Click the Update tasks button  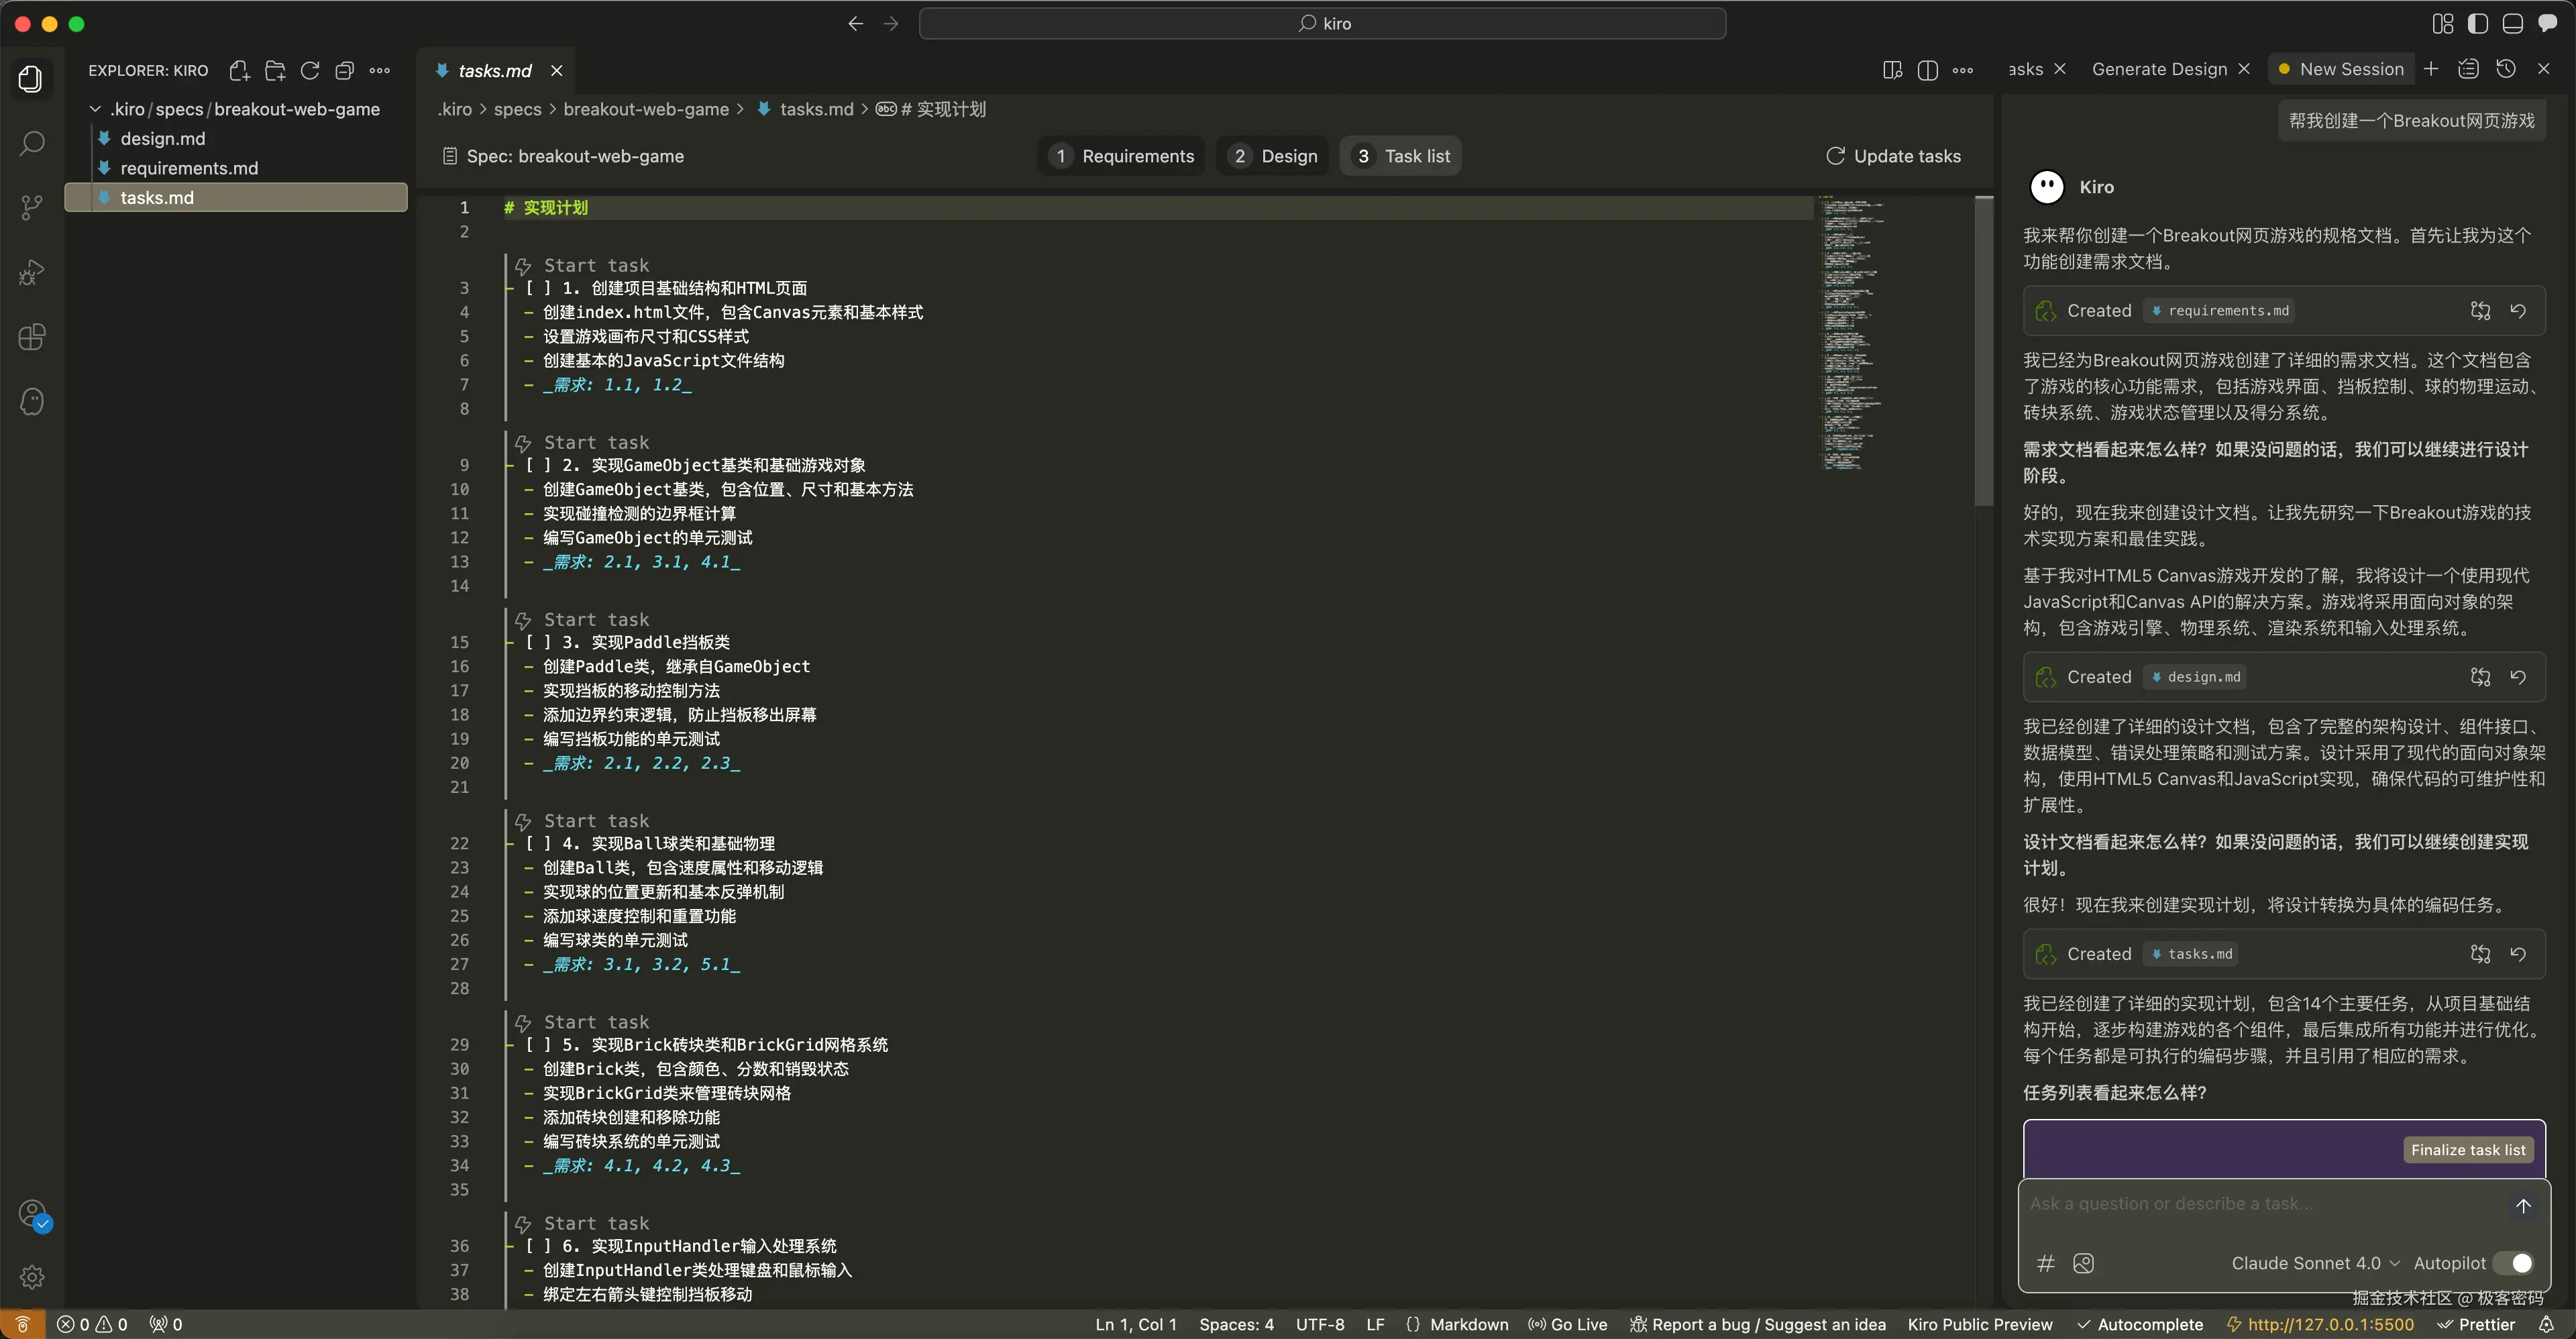click(x=1893, y=156)
